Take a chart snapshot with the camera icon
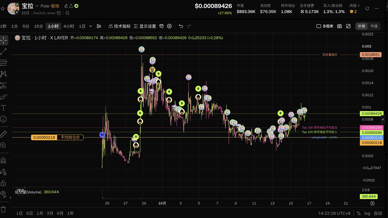The height and width of the screenshot is (218, 388). [x=339, y=26]
